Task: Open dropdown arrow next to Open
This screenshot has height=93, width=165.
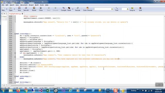Action: [14, 9]
